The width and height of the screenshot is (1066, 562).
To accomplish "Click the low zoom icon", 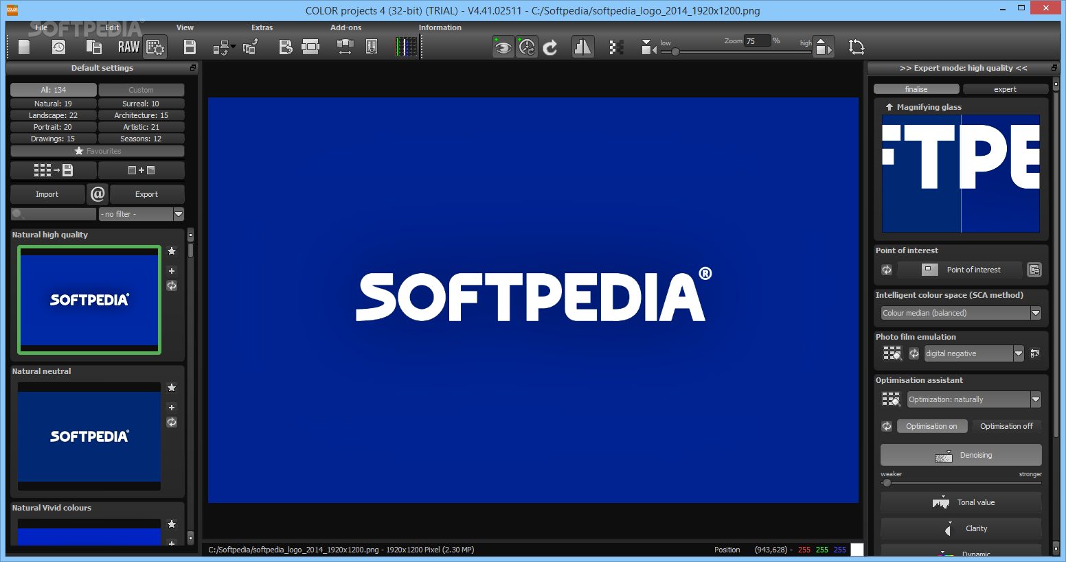I will click(x=648, y=47).
